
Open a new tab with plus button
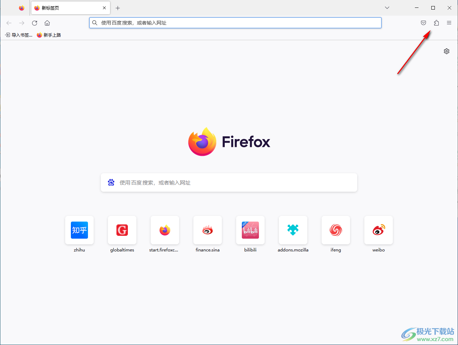click(x=118, y=8)
